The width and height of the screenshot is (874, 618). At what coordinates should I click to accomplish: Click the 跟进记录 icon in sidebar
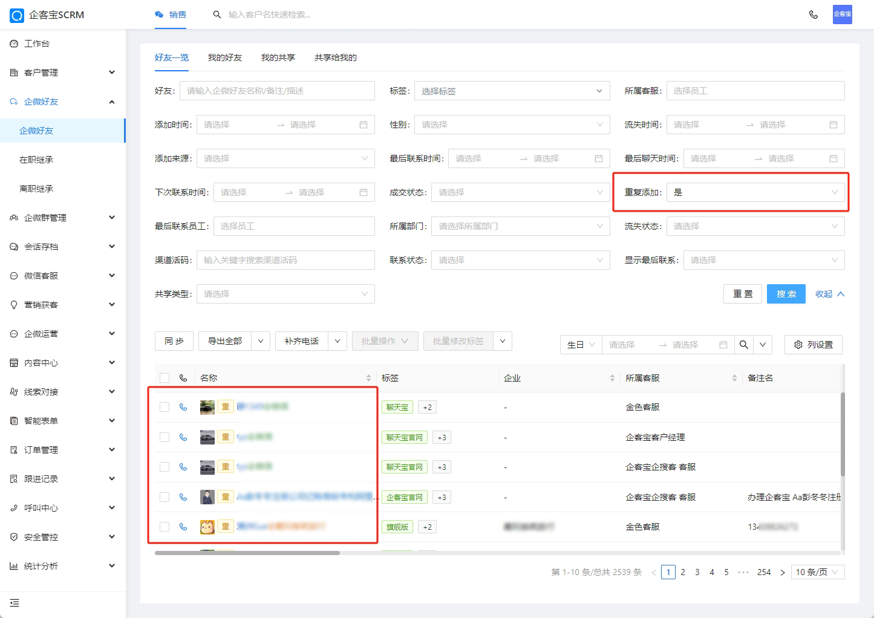click(14, 479)
